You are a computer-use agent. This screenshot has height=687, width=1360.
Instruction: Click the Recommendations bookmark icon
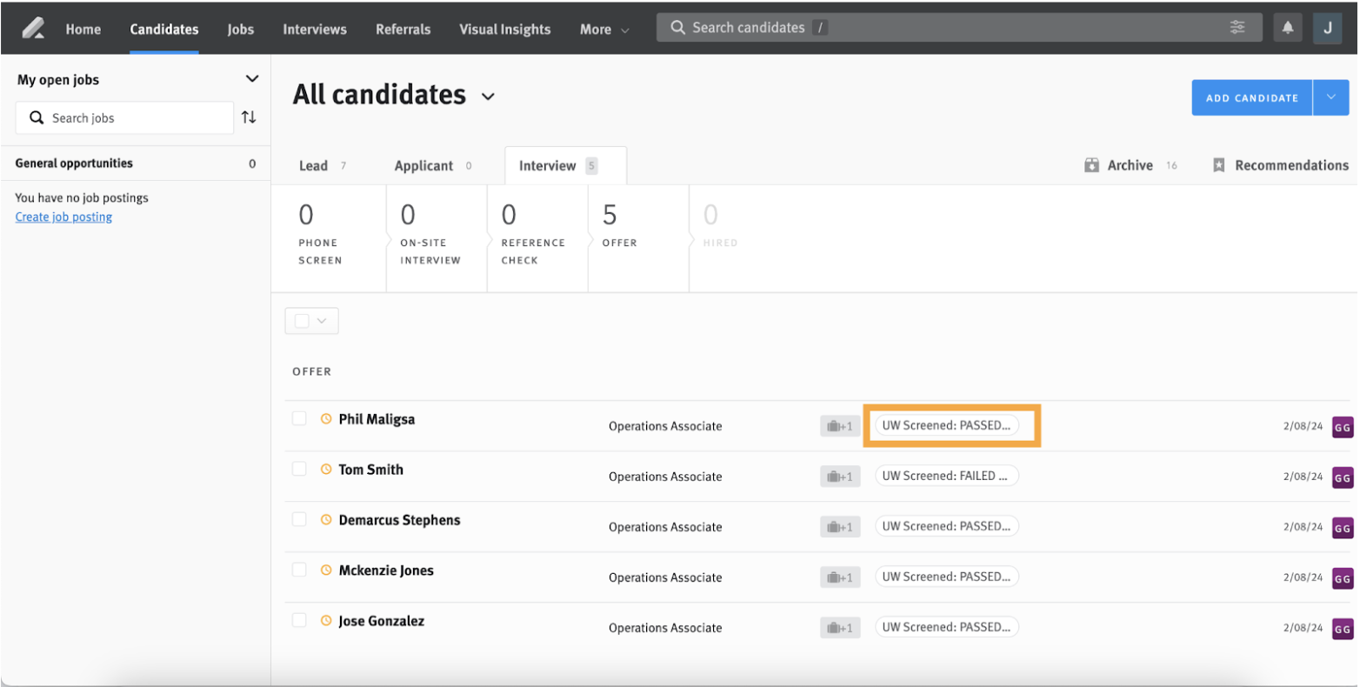pyautogui.click(x=1217, y=164)
